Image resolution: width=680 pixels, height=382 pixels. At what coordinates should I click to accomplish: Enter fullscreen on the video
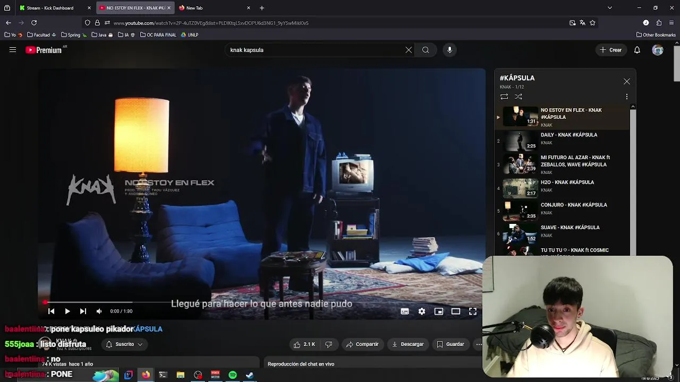473,311
